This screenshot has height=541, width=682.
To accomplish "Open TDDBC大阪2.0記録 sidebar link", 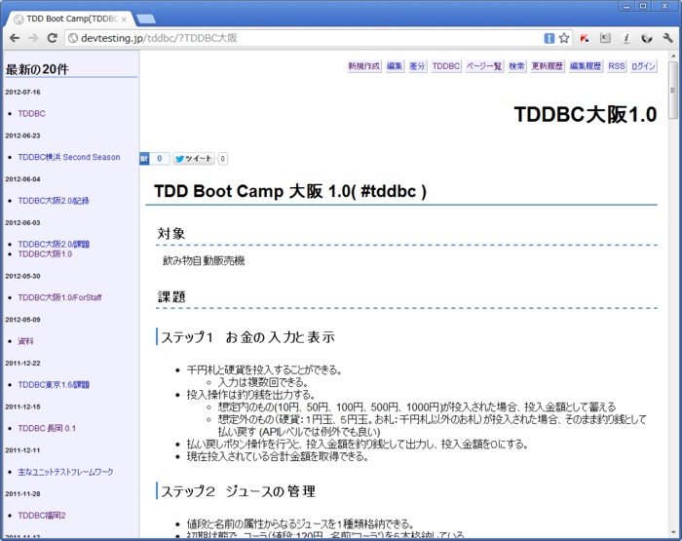I will 54,201.
